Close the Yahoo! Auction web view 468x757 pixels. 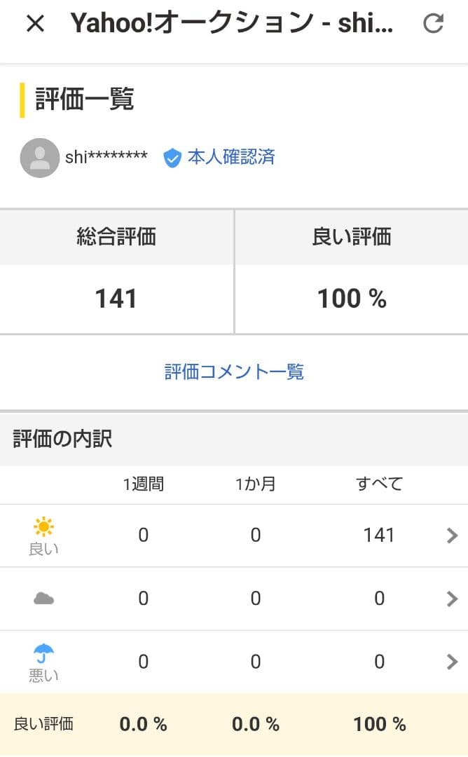35,24
